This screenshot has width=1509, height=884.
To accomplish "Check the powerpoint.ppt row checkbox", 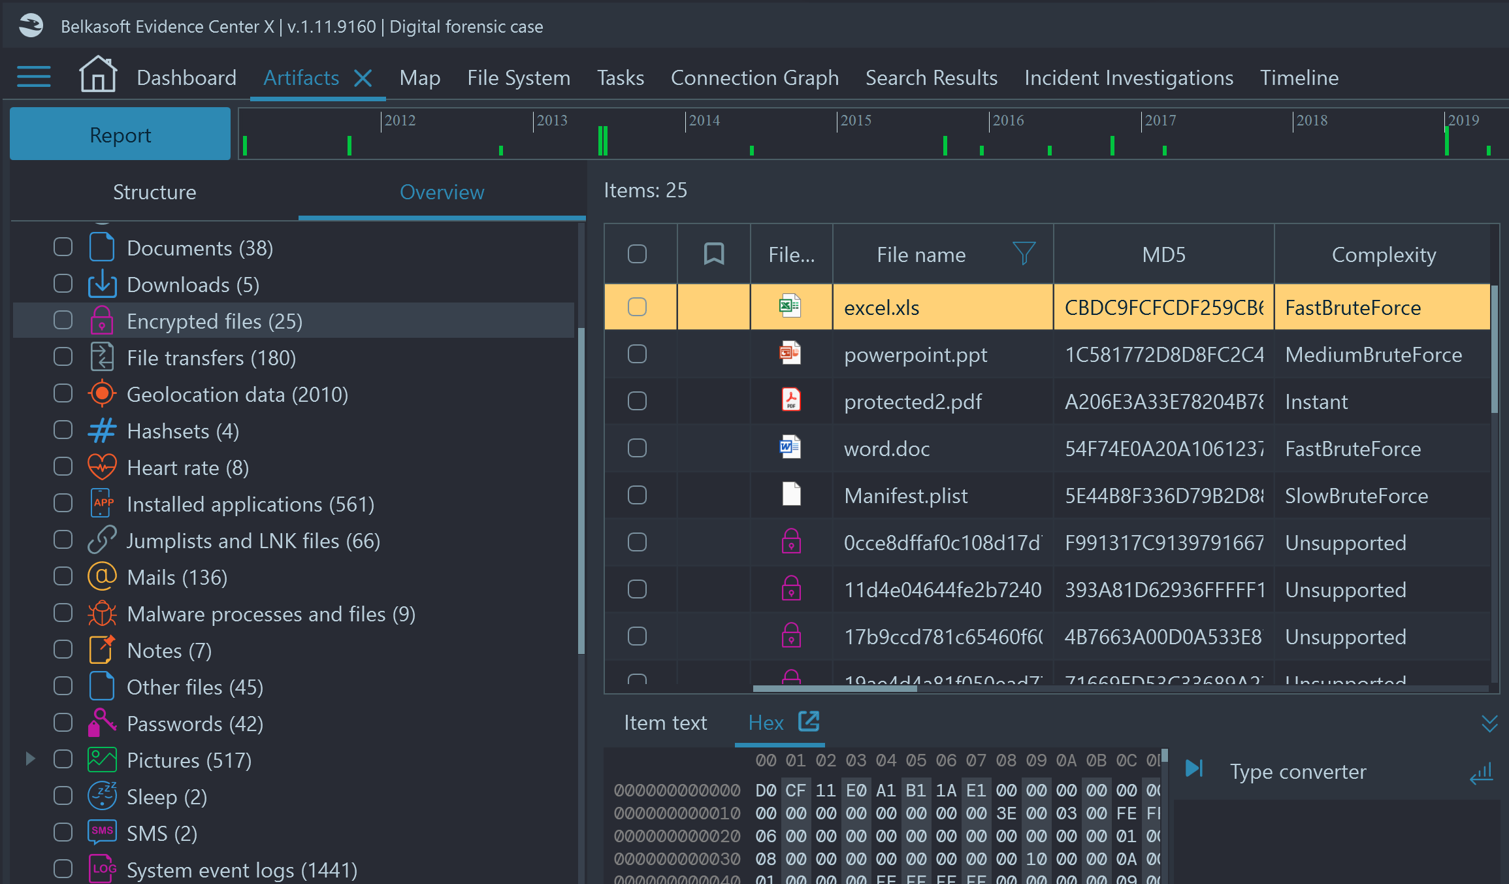I will click(637, 354).
